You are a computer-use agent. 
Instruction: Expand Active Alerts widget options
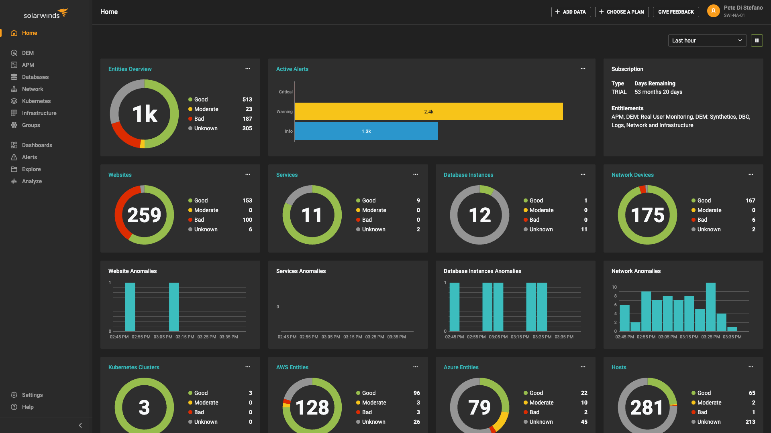[583, 69]
